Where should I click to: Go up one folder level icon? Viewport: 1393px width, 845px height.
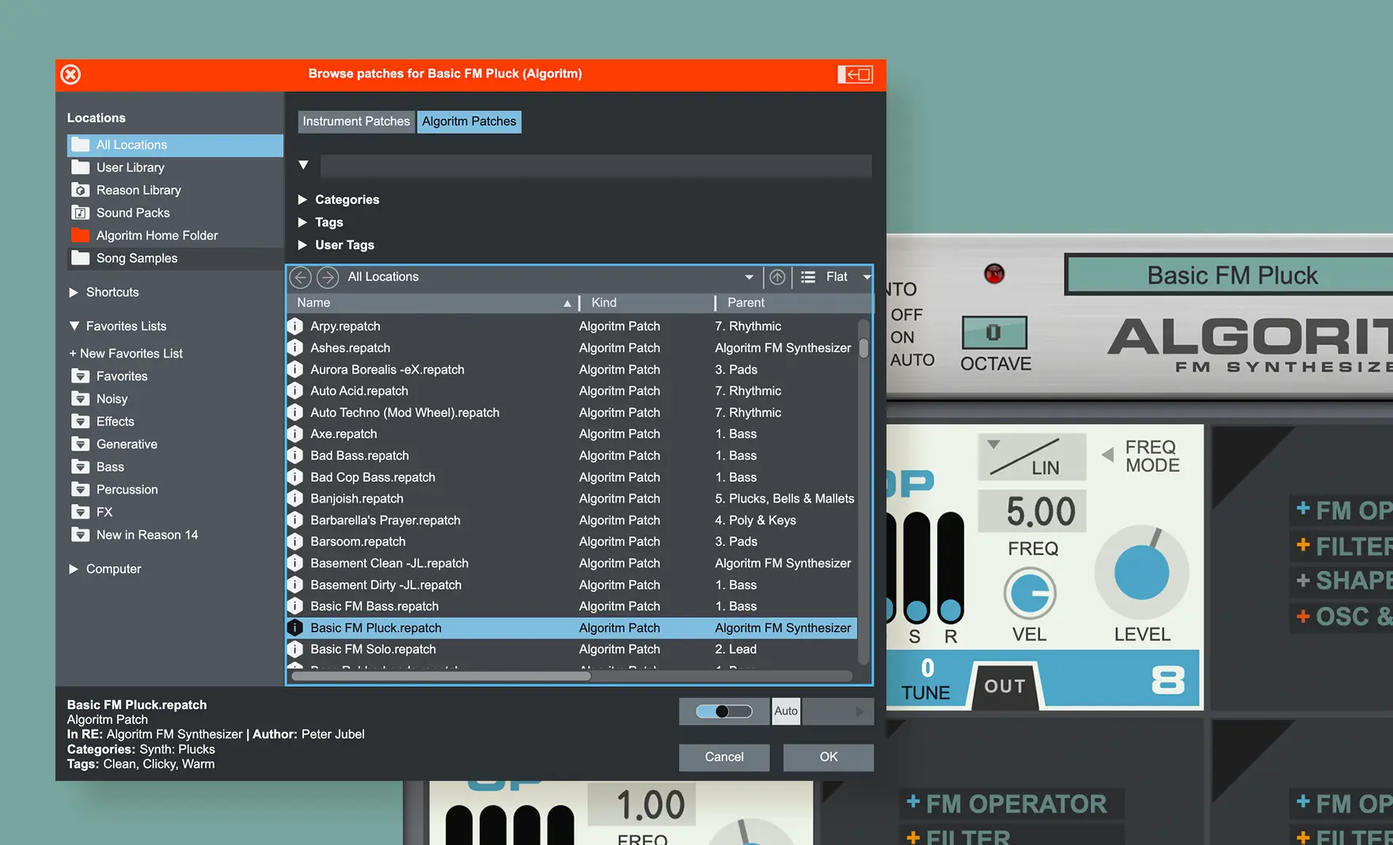(777, 277)
